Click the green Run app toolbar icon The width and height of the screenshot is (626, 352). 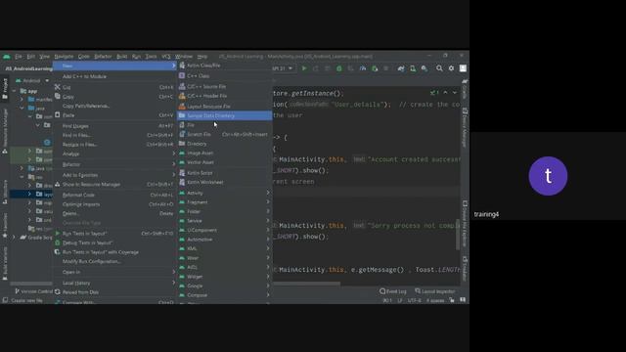304,68
